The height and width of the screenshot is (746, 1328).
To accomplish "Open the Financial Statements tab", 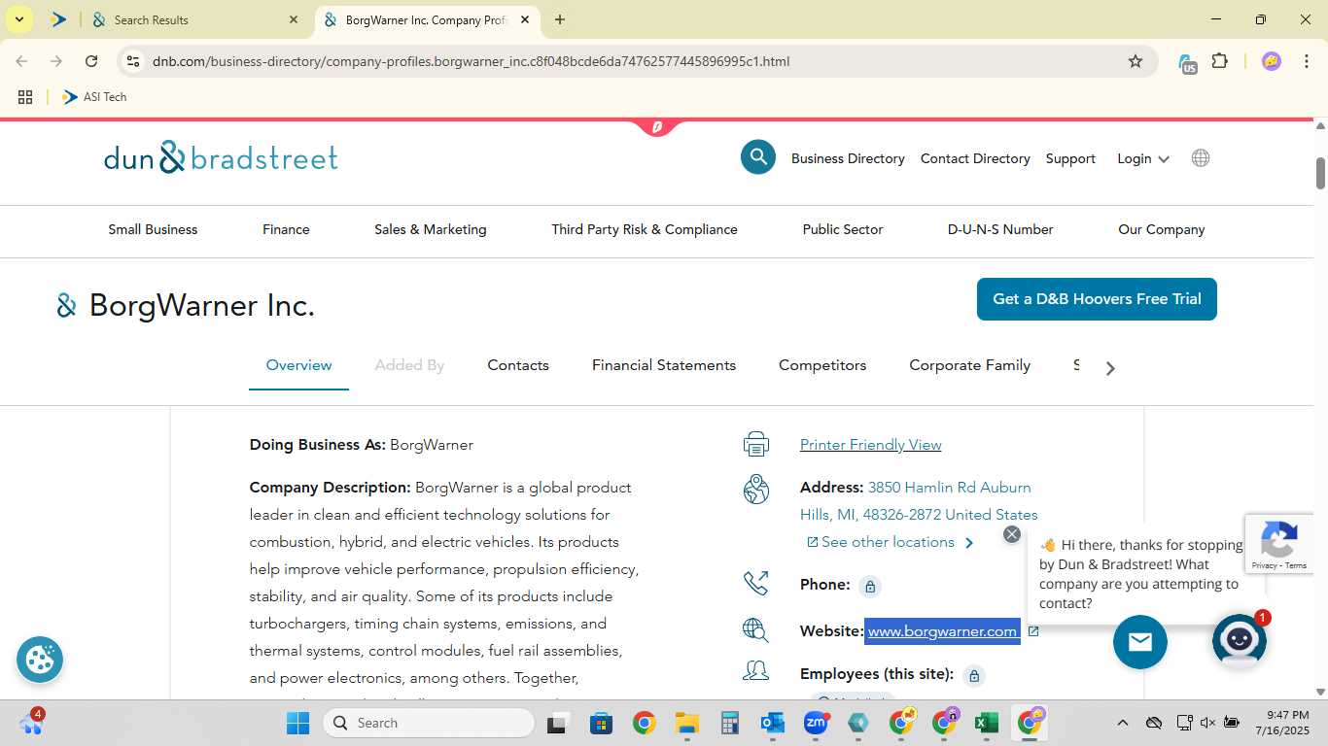I will point(664,365).
